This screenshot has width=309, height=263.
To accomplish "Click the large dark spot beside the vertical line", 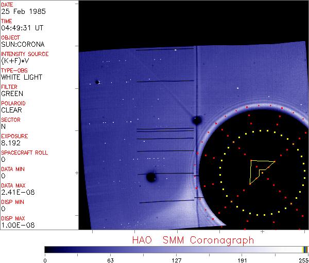I will [x=196, y=121].
